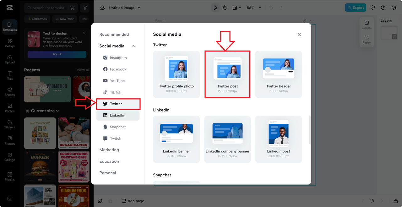Viewport: 402px width, 207px height.
Task: Click the redo arrow
Action: pyautogui.click(x=280, y=8)
